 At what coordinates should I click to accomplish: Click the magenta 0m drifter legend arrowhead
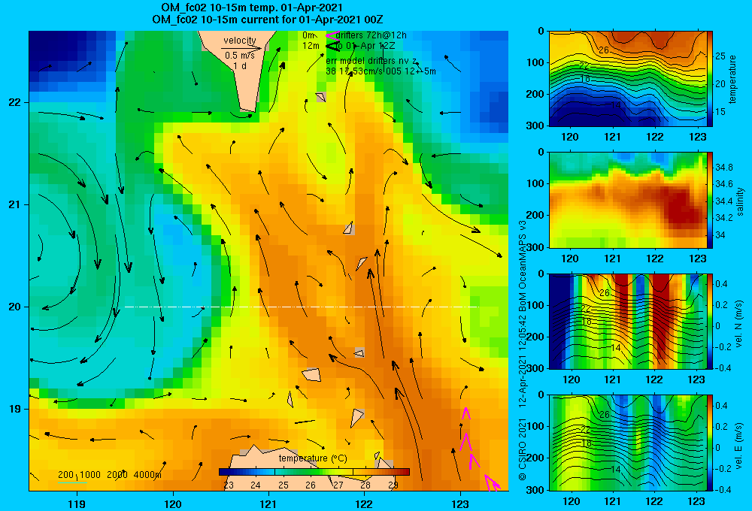(x=332, y=35)
